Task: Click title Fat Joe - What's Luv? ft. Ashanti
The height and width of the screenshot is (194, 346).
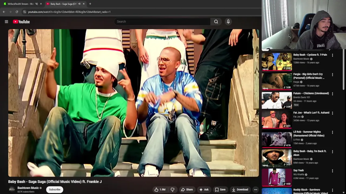Action: click(311, 113)
